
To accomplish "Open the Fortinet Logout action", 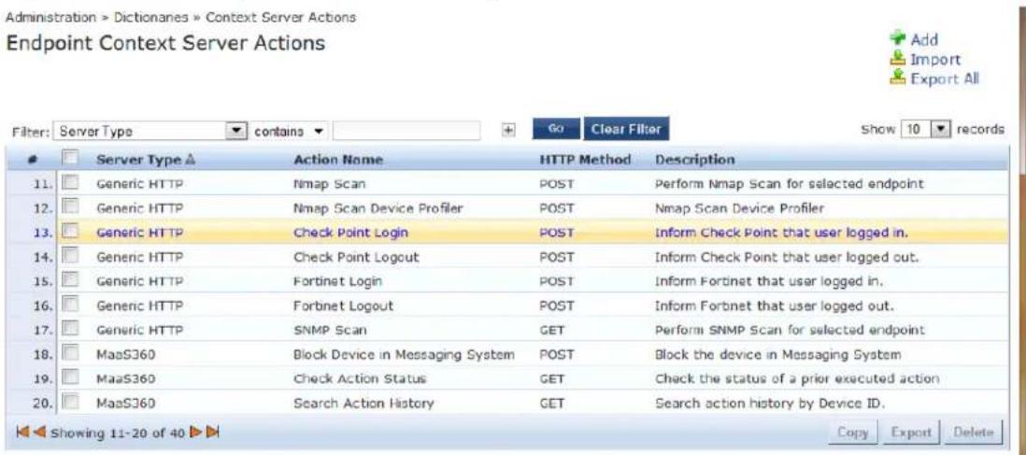I will click(x=344, y=306).
